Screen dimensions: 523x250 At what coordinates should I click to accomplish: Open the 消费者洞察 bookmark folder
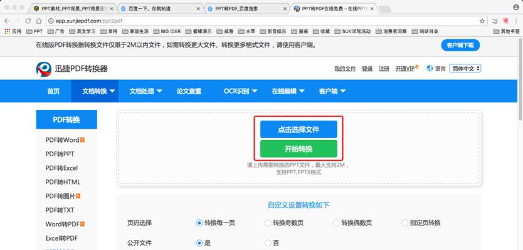[x=391, y=31]
